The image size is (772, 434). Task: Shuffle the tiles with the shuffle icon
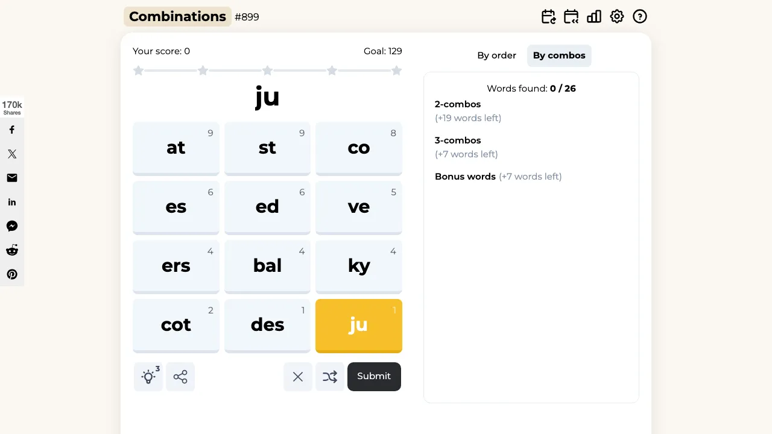tap(330, 377)
